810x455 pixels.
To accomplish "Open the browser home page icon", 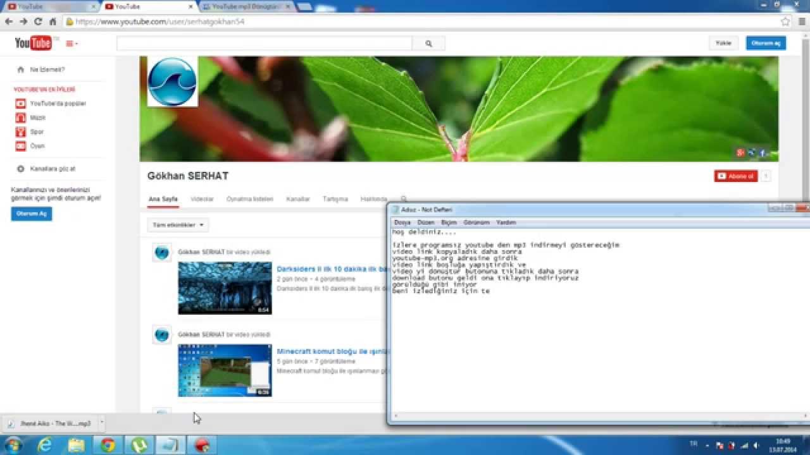I will [53, 21].
